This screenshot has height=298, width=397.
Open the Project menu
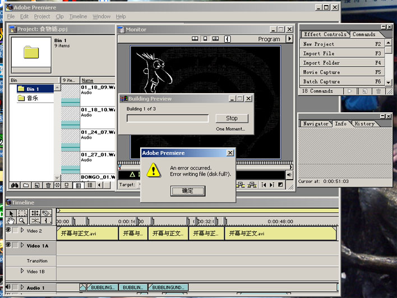tap(42, 16)
